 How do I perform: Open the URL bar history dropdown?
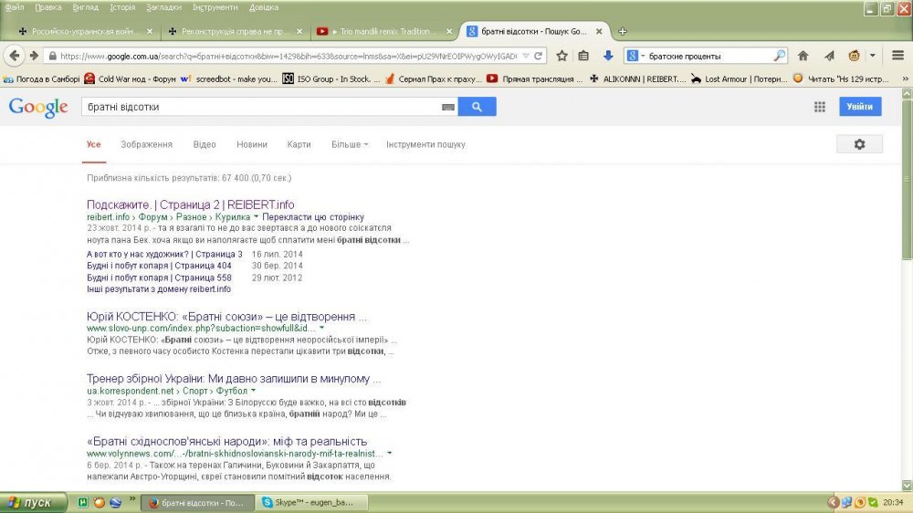527,56
